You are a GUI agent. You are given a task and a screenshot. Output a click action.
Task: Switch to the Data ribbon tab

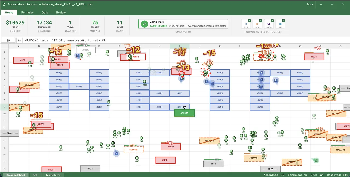45,13
